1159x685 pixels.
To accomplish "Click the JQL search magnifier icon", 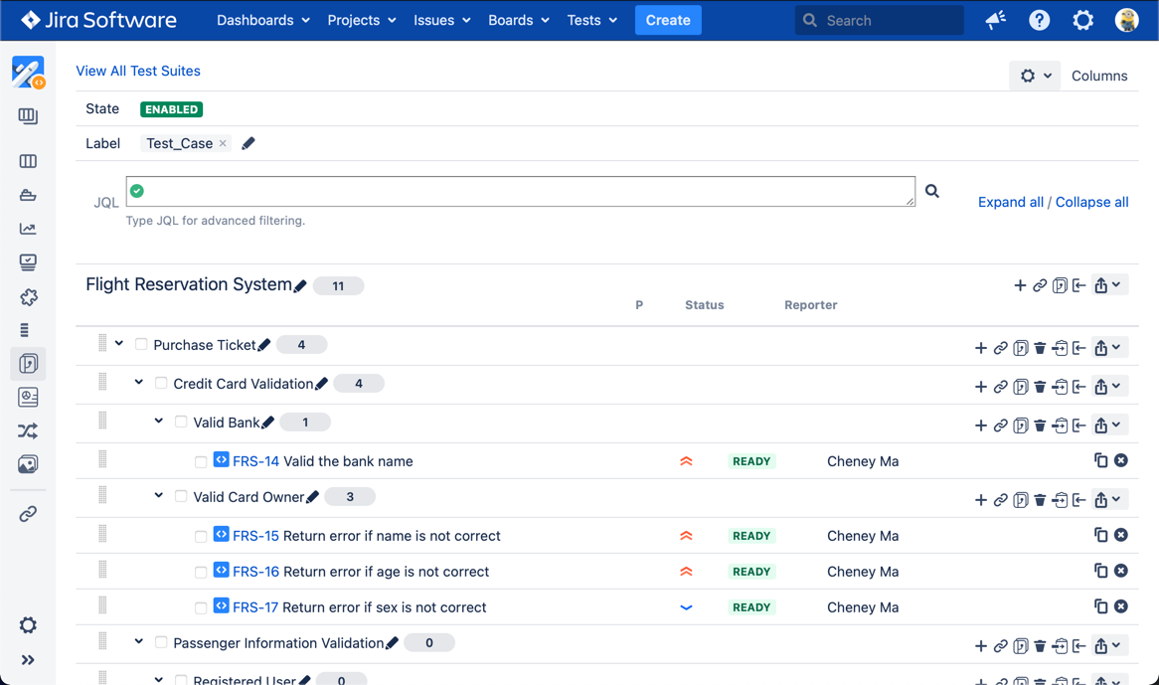I will click(x=932, y=191).
